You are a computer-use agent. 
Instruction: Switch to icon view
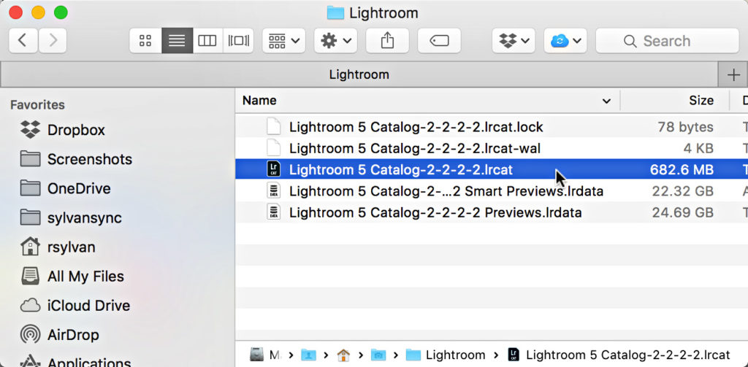pos(145,41)
